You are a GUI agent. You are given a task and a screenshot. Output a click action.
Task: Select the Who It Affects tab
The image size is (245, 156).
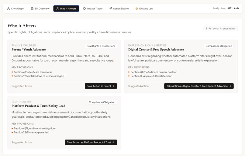click(x=66, y=9)
